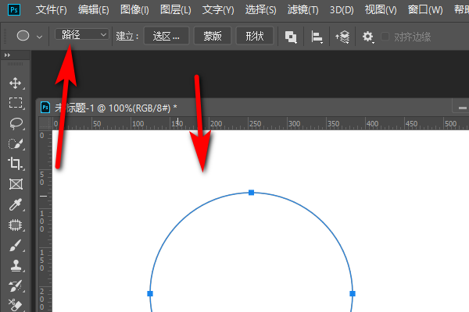
Task: Open the 文件(F) menu
Action: point(51,10)
